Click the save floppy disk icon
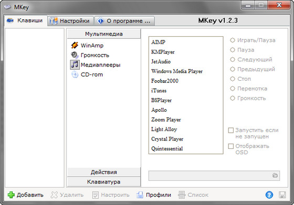This screenshot has width=294, height=205. click(282, 195)
